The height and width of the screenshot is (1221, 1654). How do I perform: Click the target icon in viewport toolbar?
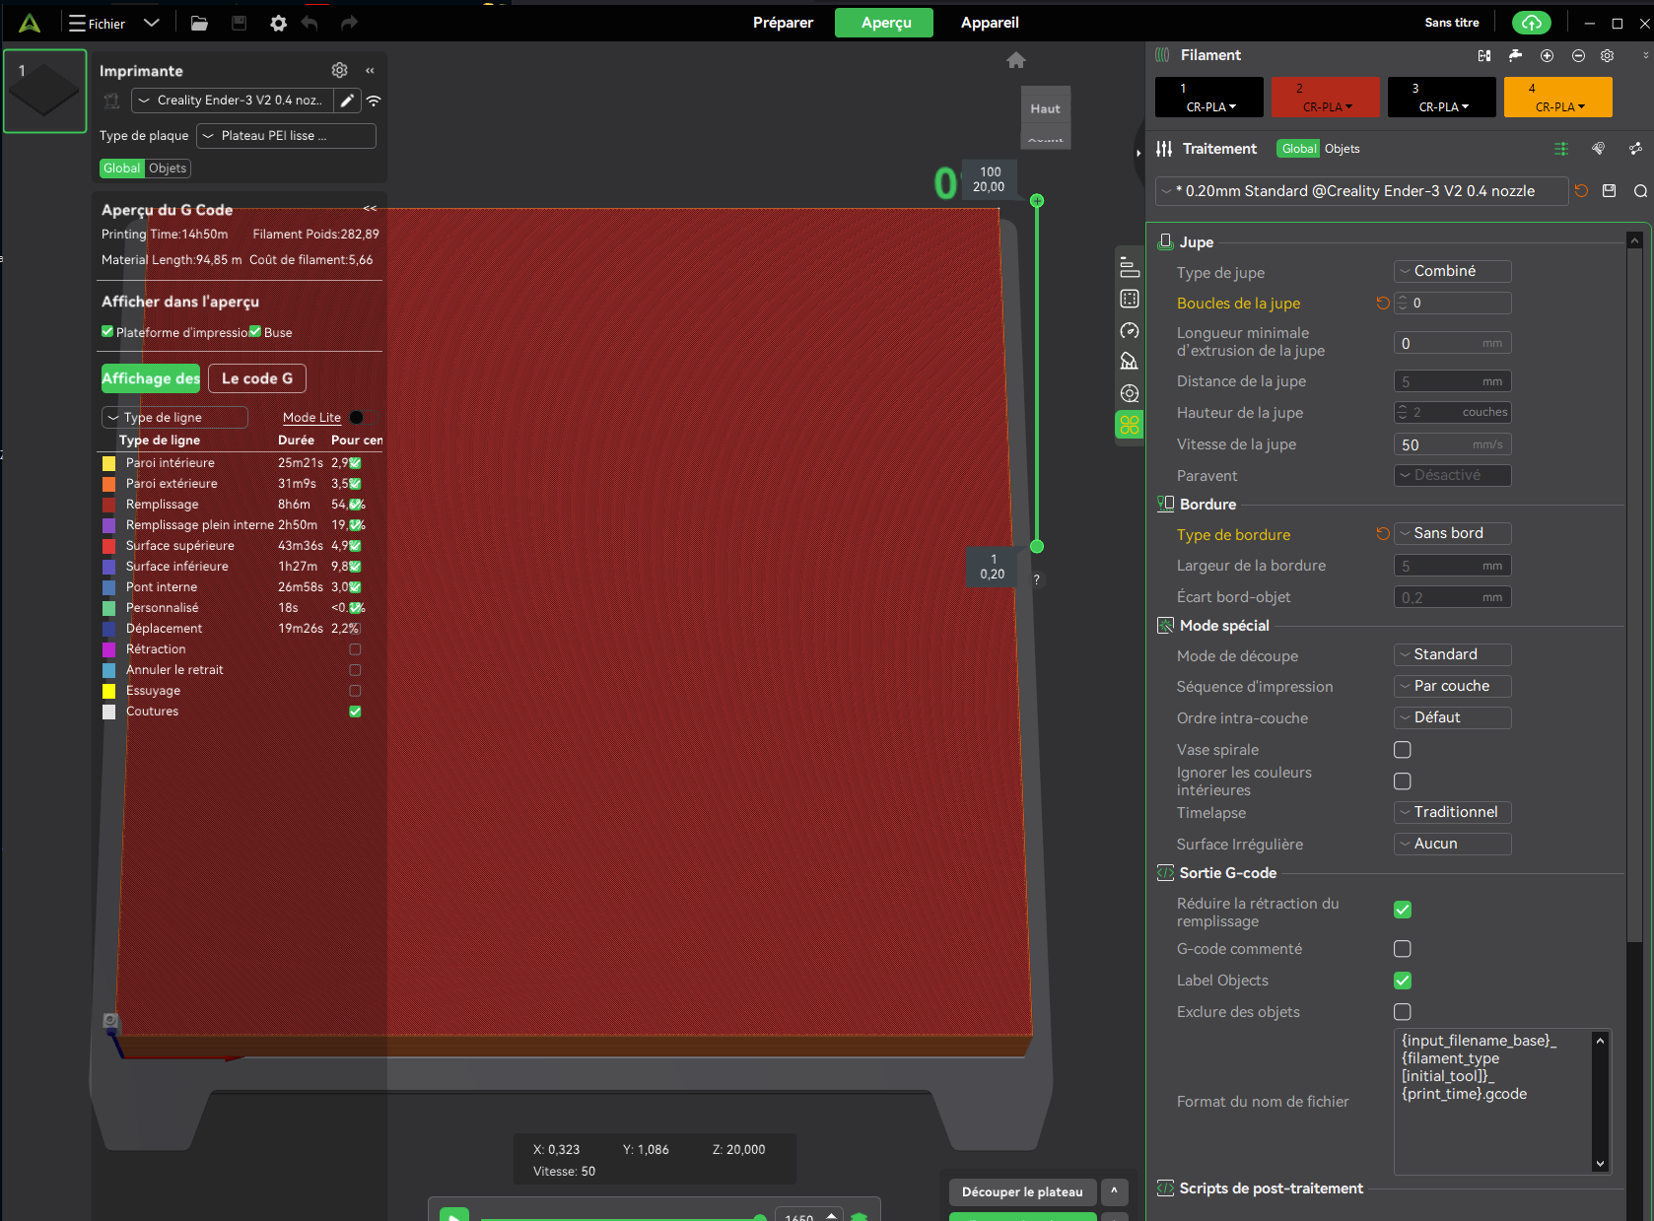tap(1130, 393)
